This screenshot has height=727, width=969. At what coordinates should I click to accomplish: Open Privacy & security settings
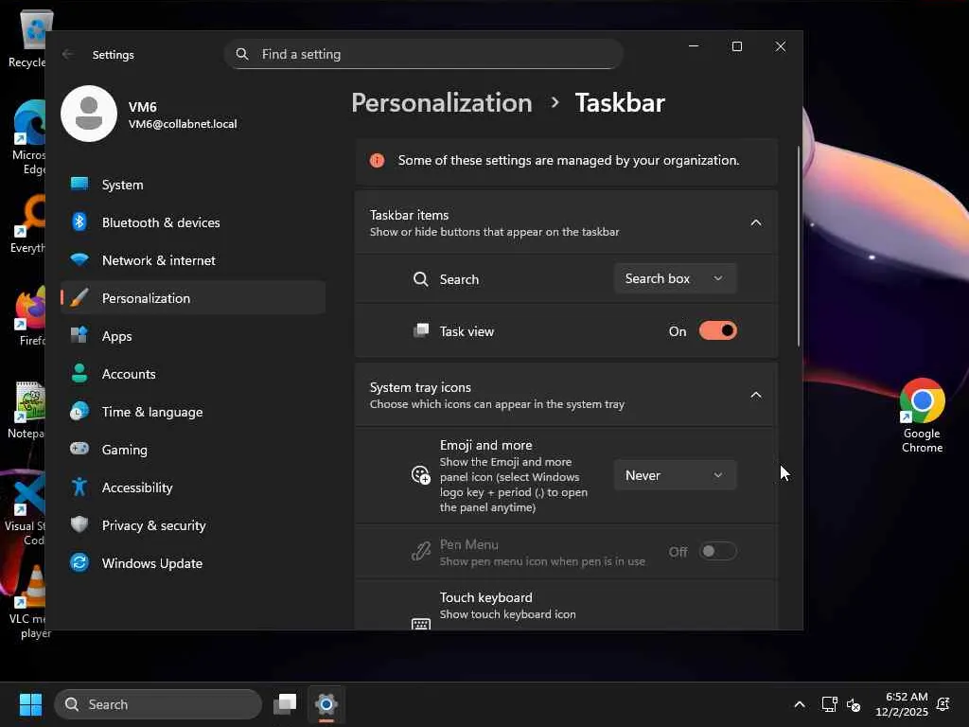click(193, 524)
